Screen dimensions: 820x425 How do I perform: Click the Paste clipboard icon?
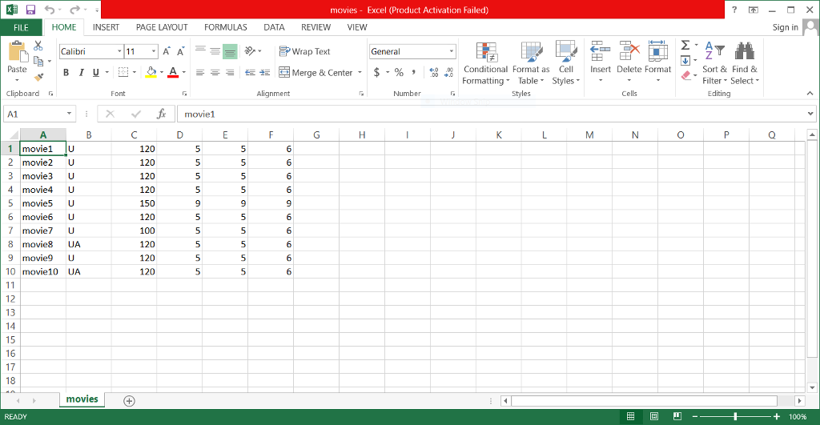click(x=18, y=51)
